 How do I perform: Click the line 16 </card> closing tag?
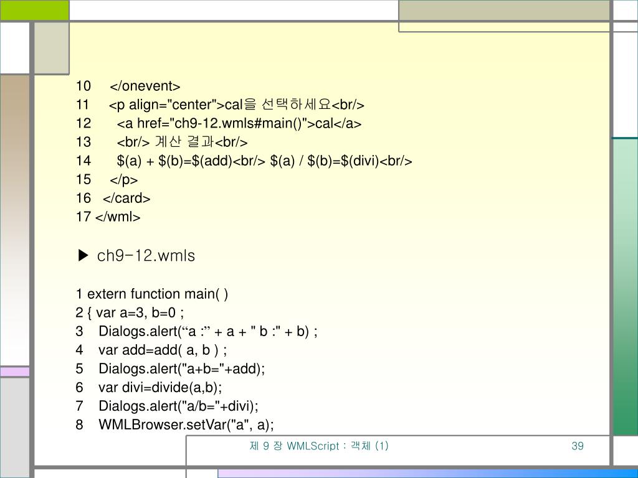click(113, 199)
